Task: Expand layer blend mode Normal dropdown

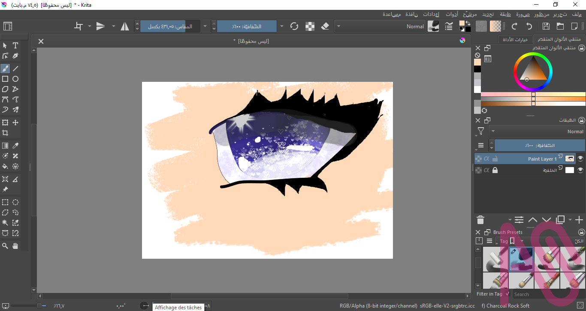Action: point(537,132)
